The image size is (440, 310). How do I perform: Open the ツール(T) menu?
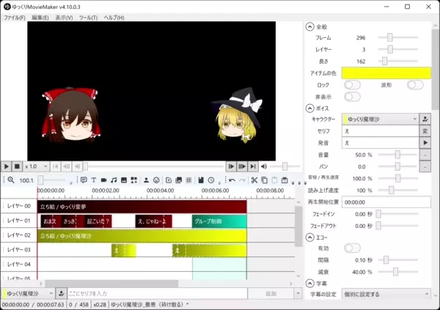pos(88,17)
